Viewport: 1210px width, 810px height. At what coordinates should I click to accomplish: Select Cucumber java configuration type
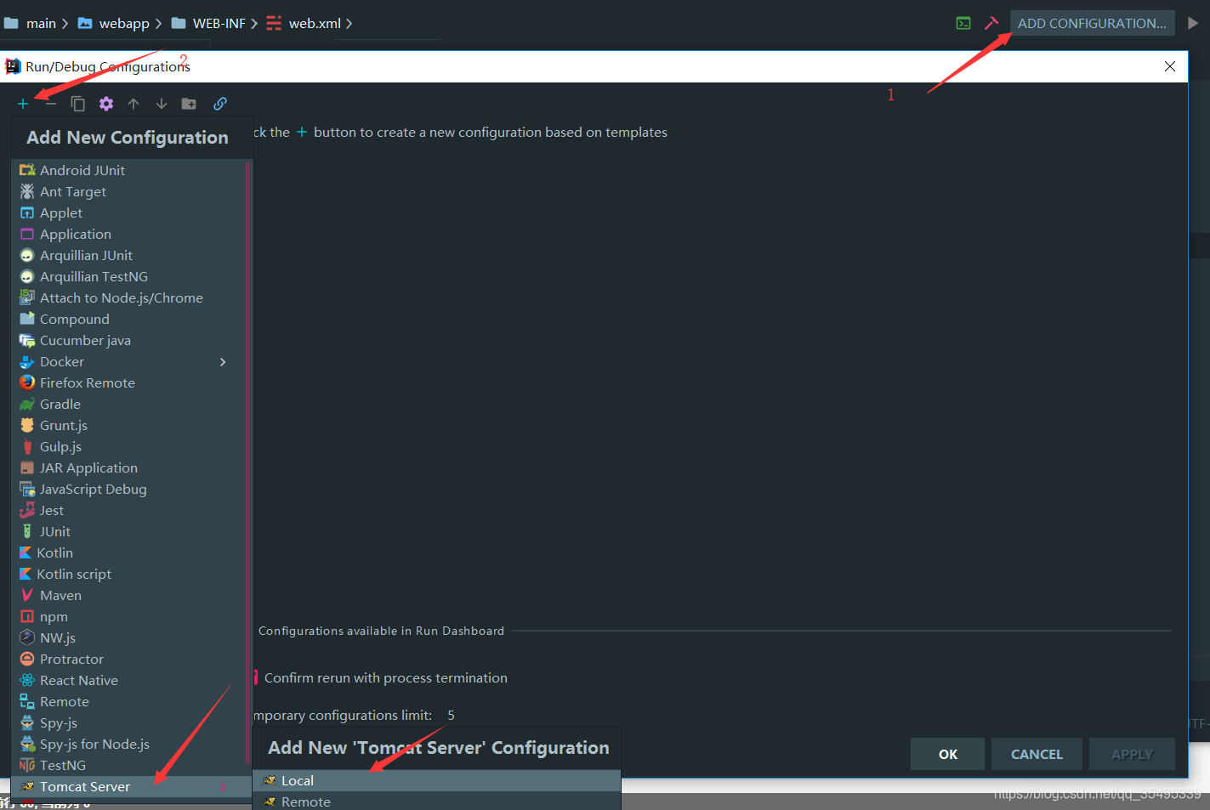click(128, 340)
